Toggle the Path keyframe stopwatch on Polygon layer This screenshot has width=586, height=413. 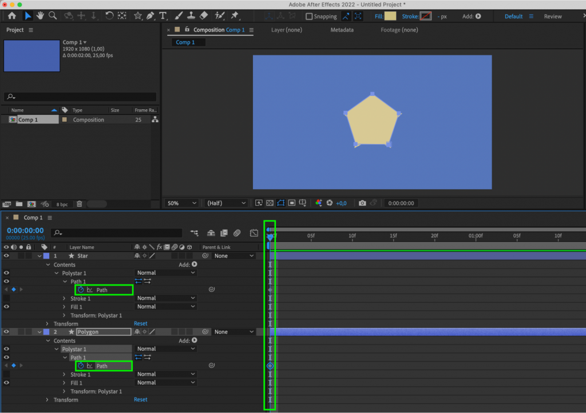click(82, 366)
